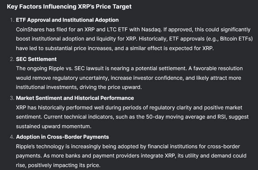The image size is (258, 170).
Task: Click list number 3 marker
Action: coord(12,98)
